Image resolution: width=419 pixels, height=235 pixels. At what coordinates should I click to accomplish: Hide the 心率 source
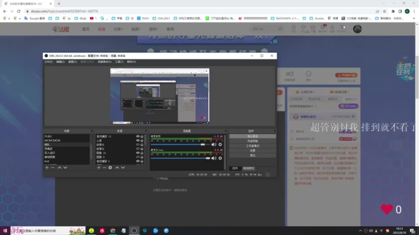pos(138,140)
